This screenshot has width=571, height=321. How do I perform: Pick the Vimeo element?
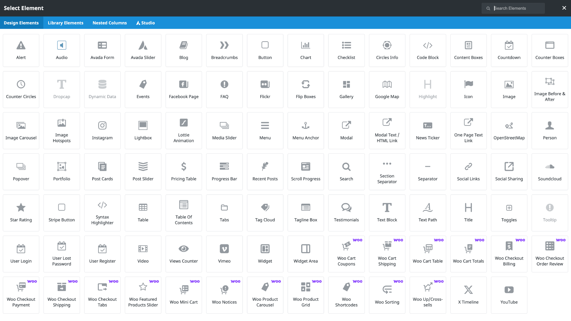[x=224, y=254]
